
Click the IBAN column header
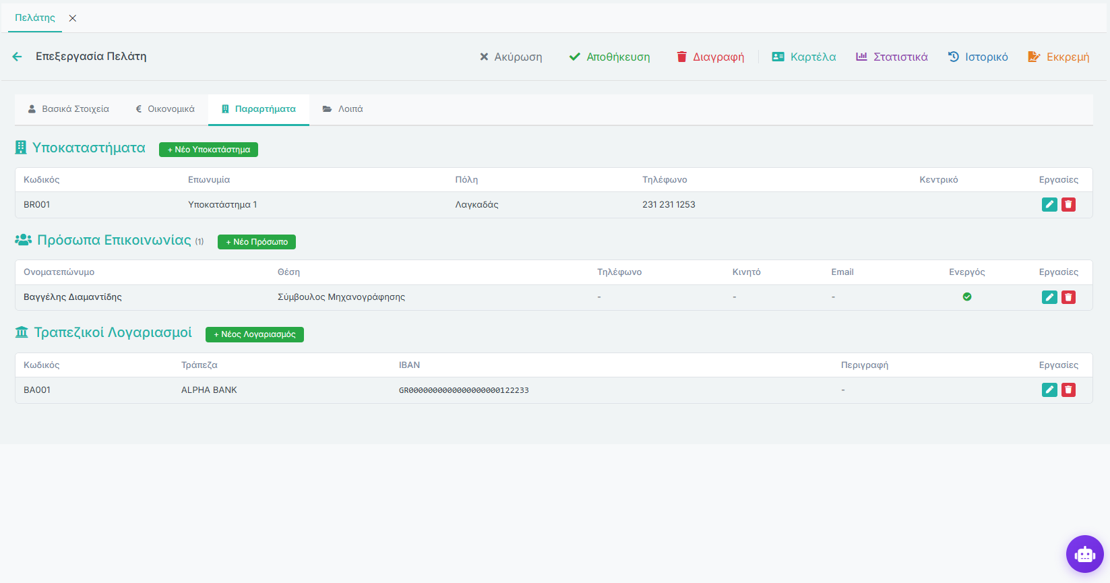tap(409, 365)
